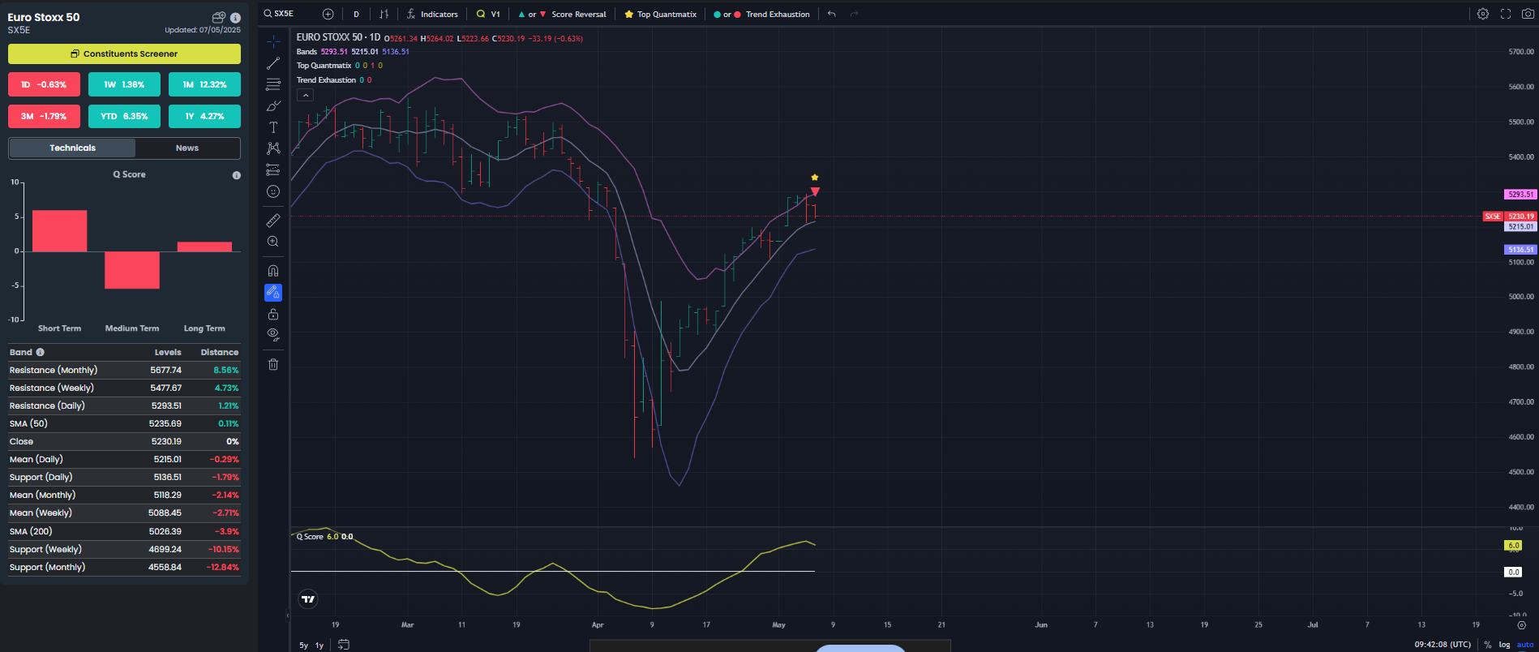Click the undo arrow

(831, 14)
